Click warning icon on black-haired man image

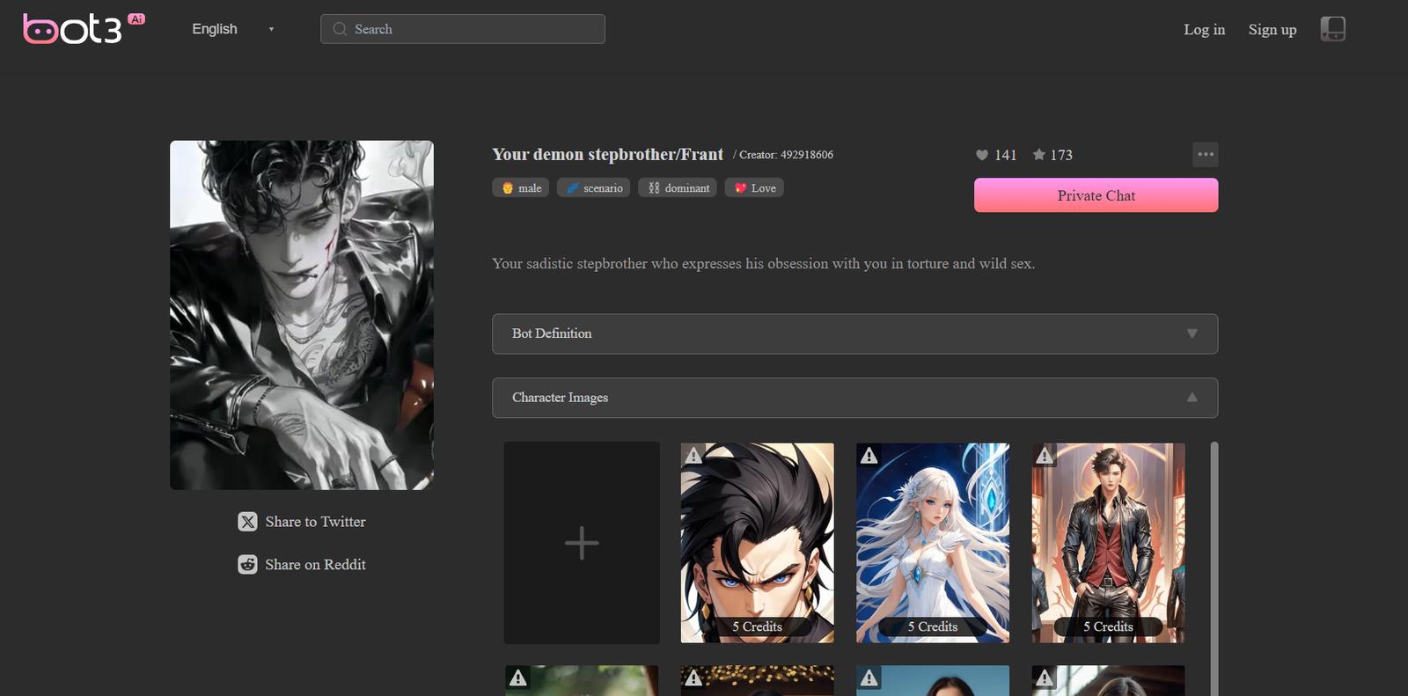click(694, 456)
